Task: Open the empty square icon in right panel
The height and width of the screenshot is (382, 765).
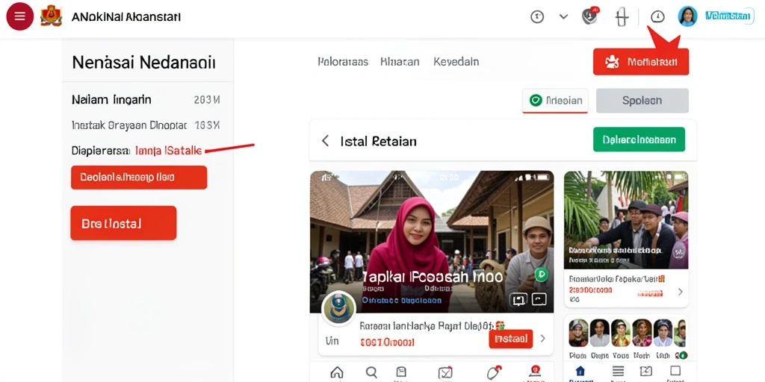Action: pos(675,371)
